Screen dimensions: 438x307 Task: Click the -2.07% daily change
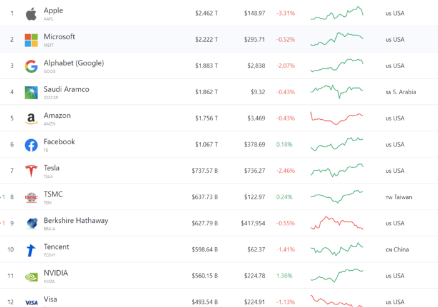point(285,66)
